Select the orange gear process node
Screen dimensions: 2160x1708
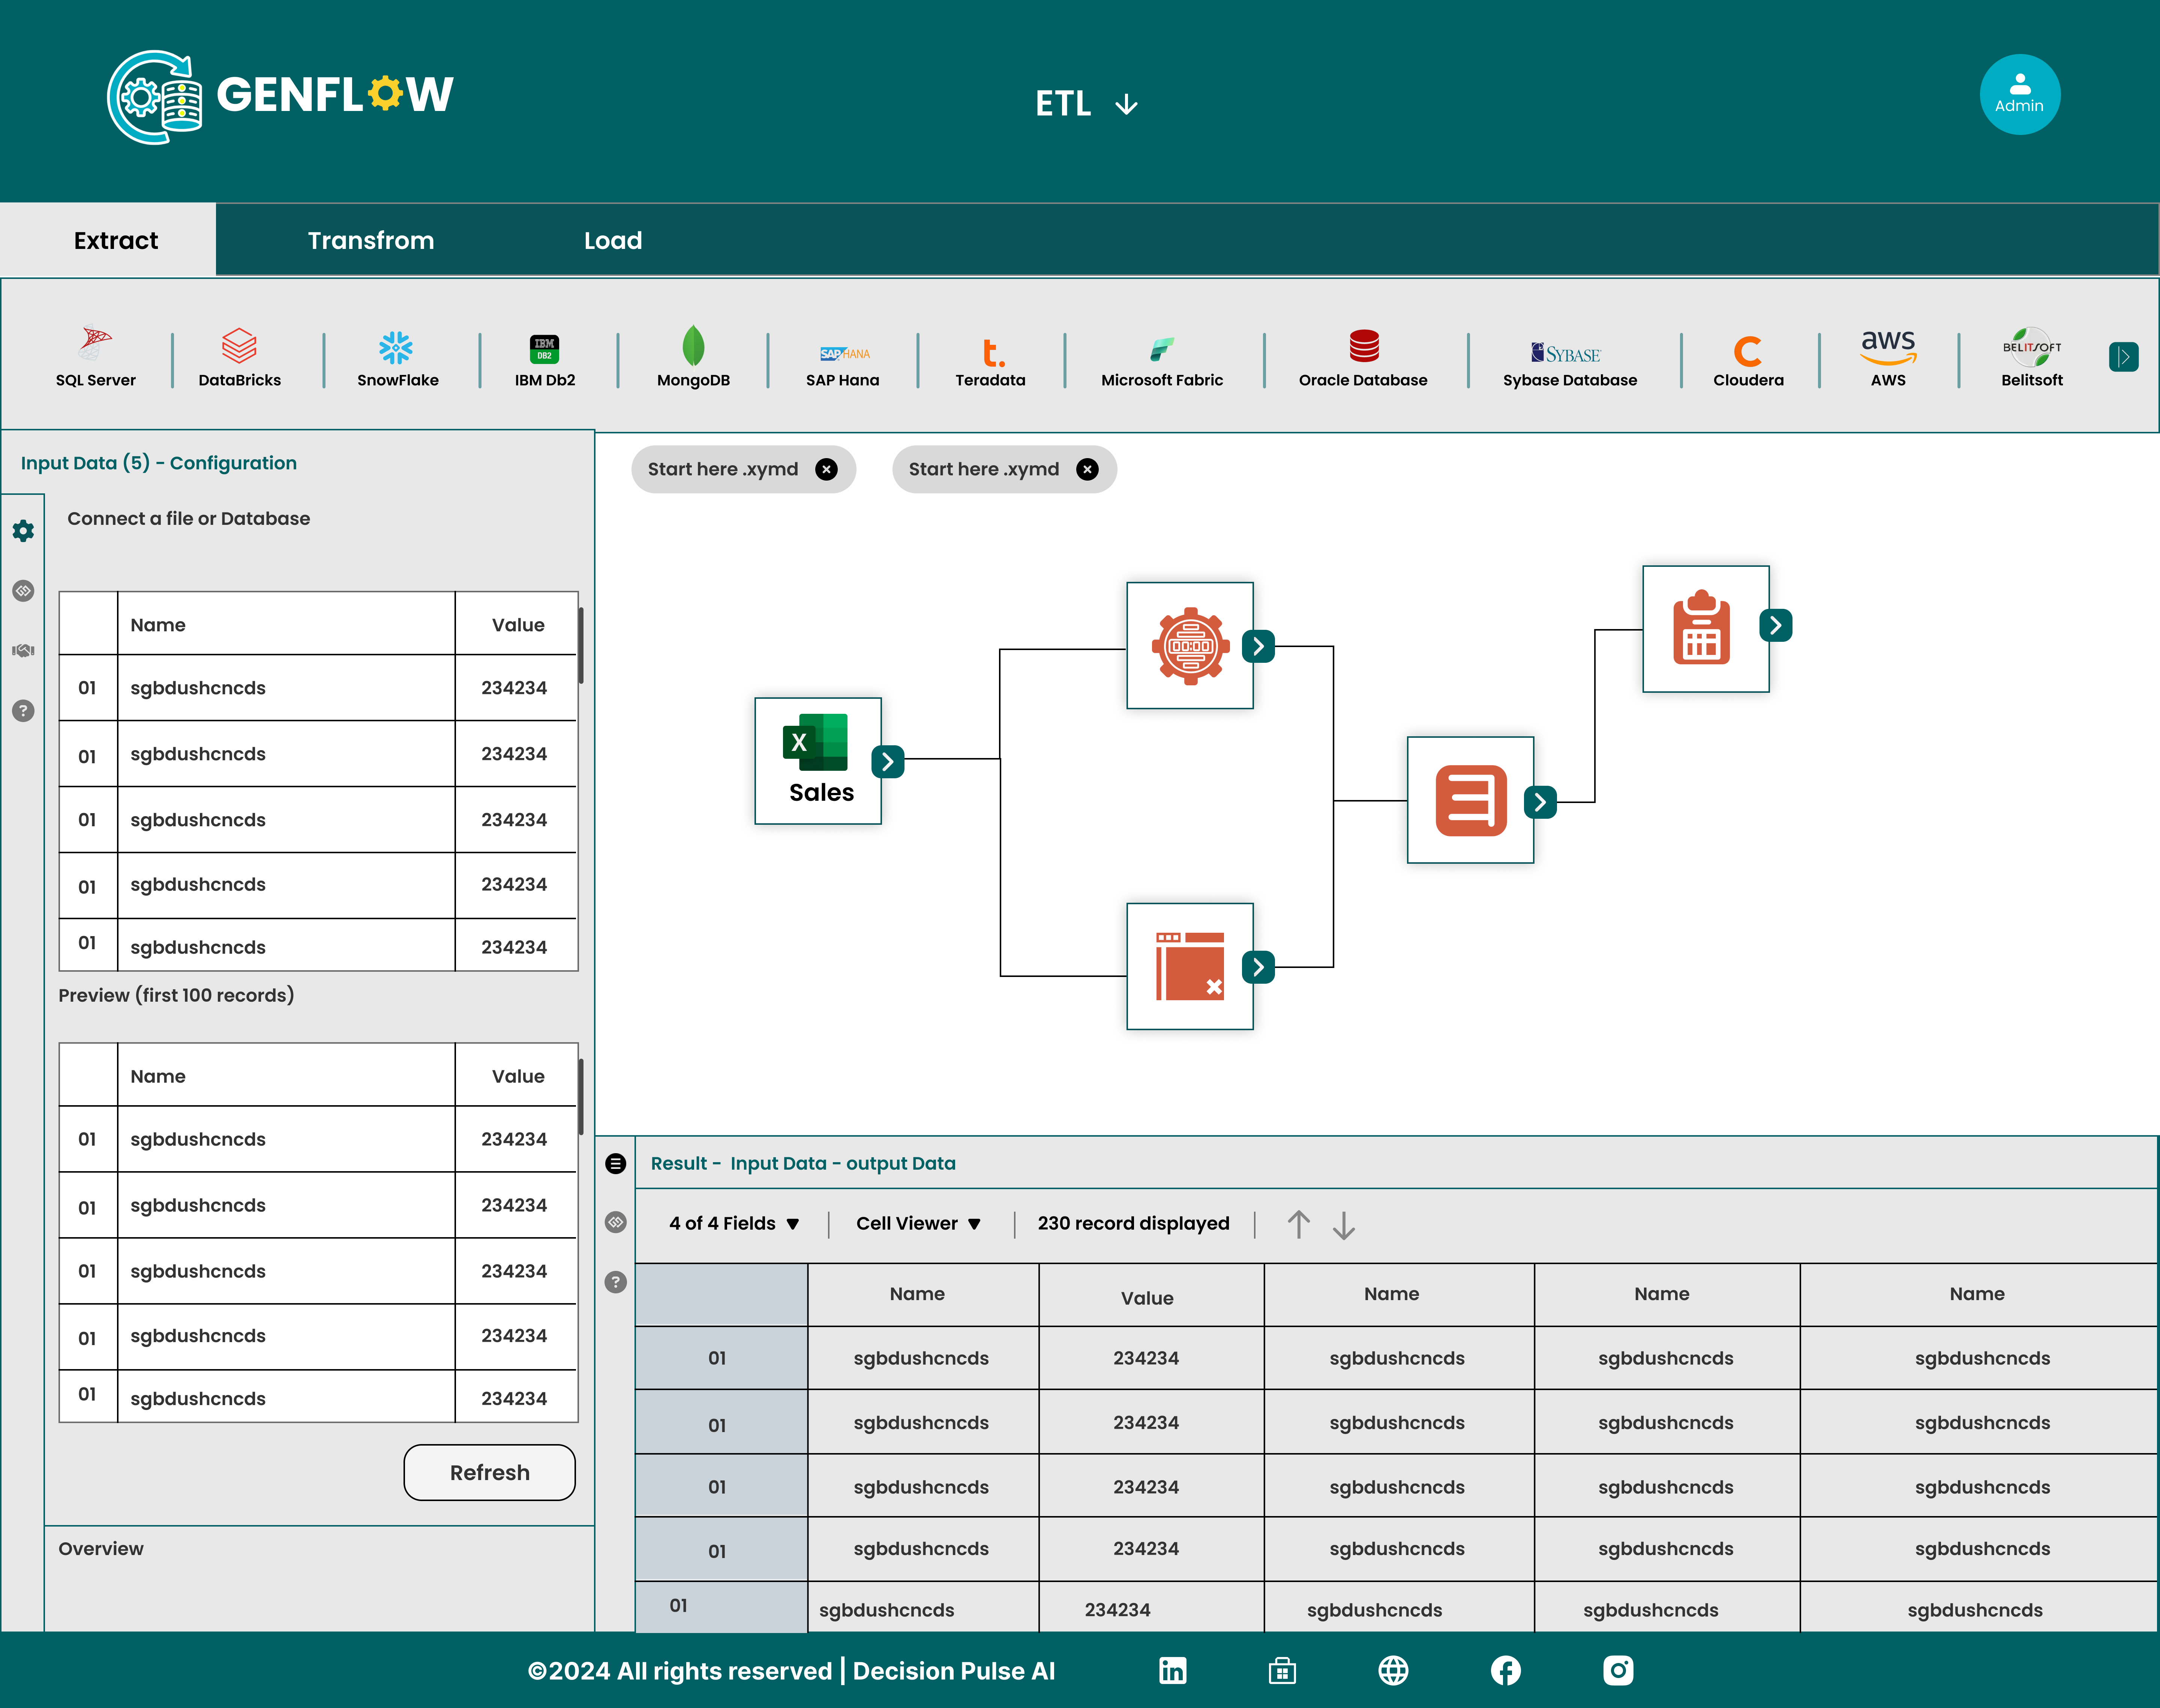1189,646
